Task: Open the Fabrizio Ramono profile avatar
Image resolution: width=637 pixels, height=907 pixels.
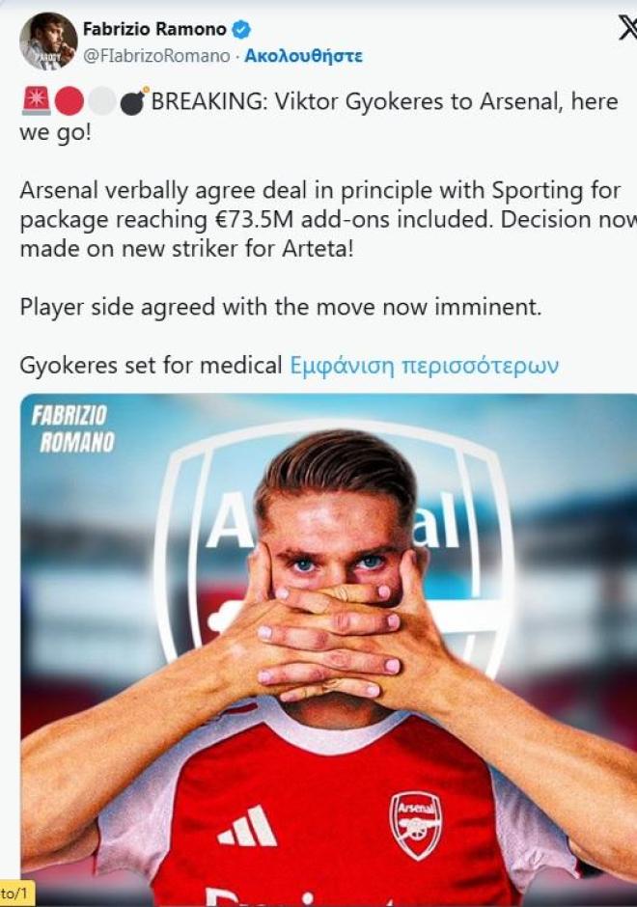Action: [x=48, y=41]
